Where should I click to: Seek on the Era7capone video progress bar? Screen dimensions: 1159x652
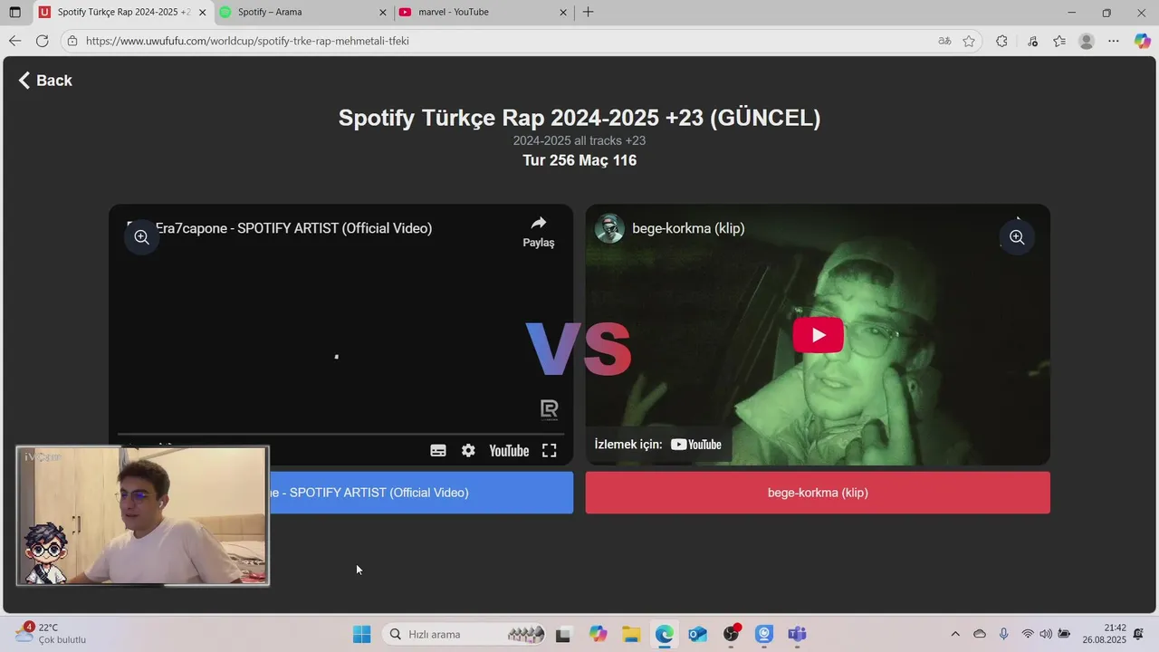point(340,435)
